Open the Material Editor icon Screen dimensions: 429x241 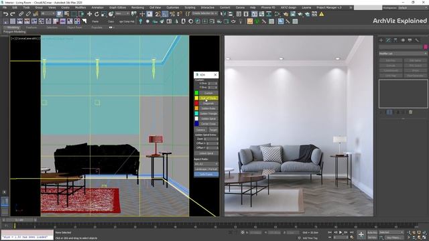pyautogui.click(x=278, y=13)
